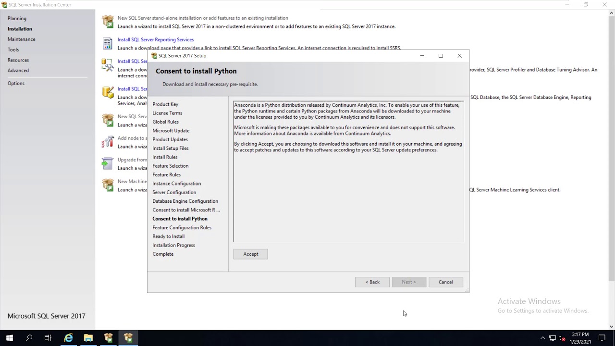Cancel the SQL Server 2017 Setup
The height and width of the screenshot is (346, 615).
445,282
